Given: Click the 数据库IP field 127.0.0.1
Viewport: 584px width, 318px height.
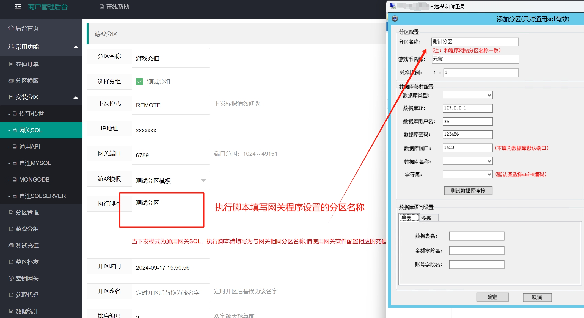Looking at the screenshot, I should (468, 108).
